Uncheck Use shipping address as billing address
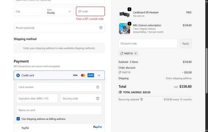 click(x=18, y=119)
